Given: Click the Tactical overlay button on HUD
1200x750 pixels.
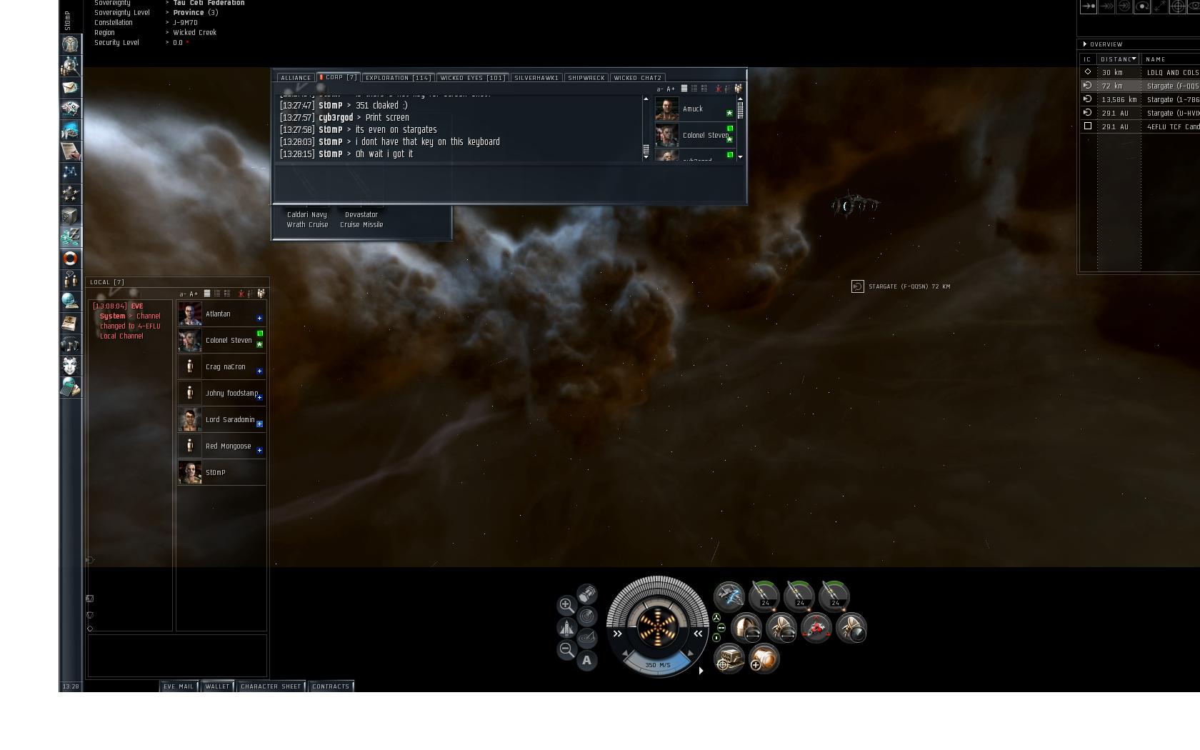Looking at the screenshot, I should [x=586, y=638].
